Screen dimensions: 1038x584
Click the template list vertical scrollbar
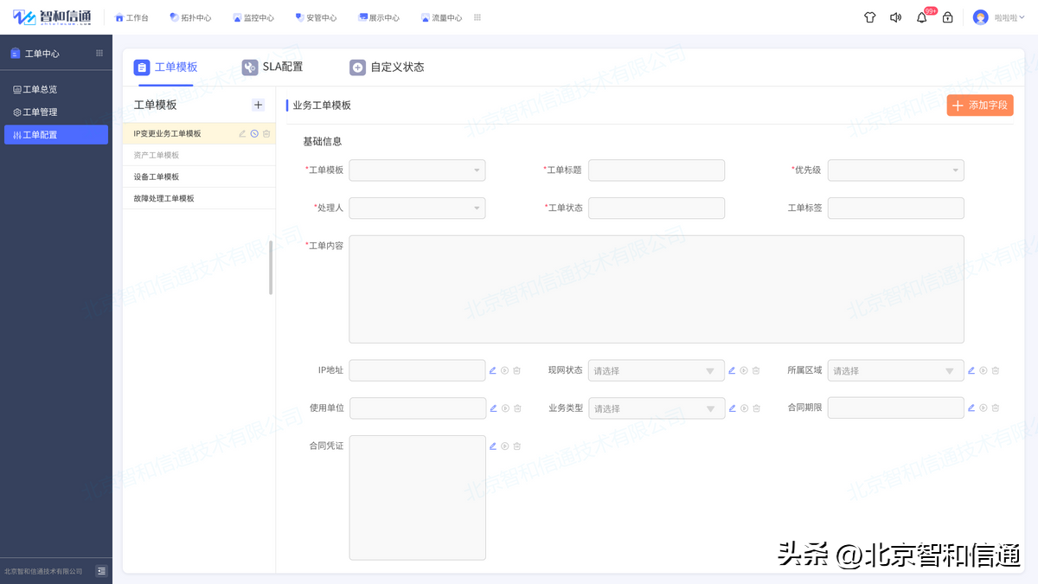click(271, 267)
